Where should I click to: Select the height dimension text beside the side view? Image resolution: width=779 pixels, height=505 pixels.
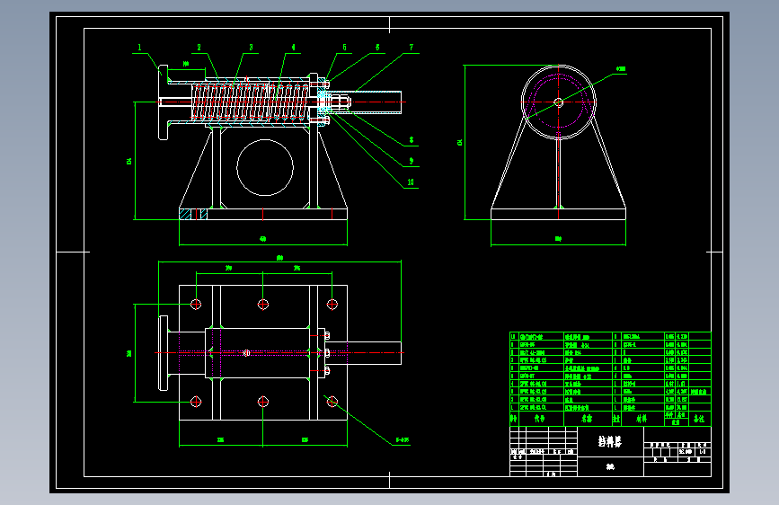pyautogui.click(x=459, y=142)
